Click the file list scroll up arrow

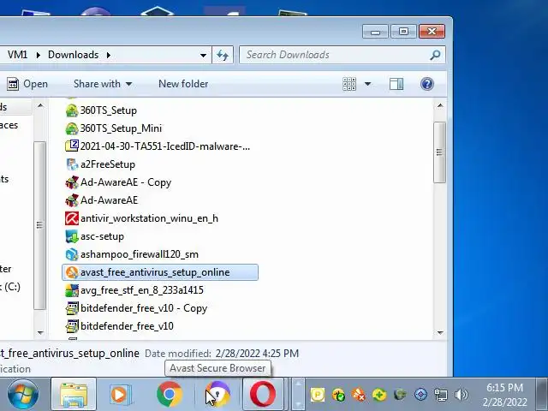point(440,105)
